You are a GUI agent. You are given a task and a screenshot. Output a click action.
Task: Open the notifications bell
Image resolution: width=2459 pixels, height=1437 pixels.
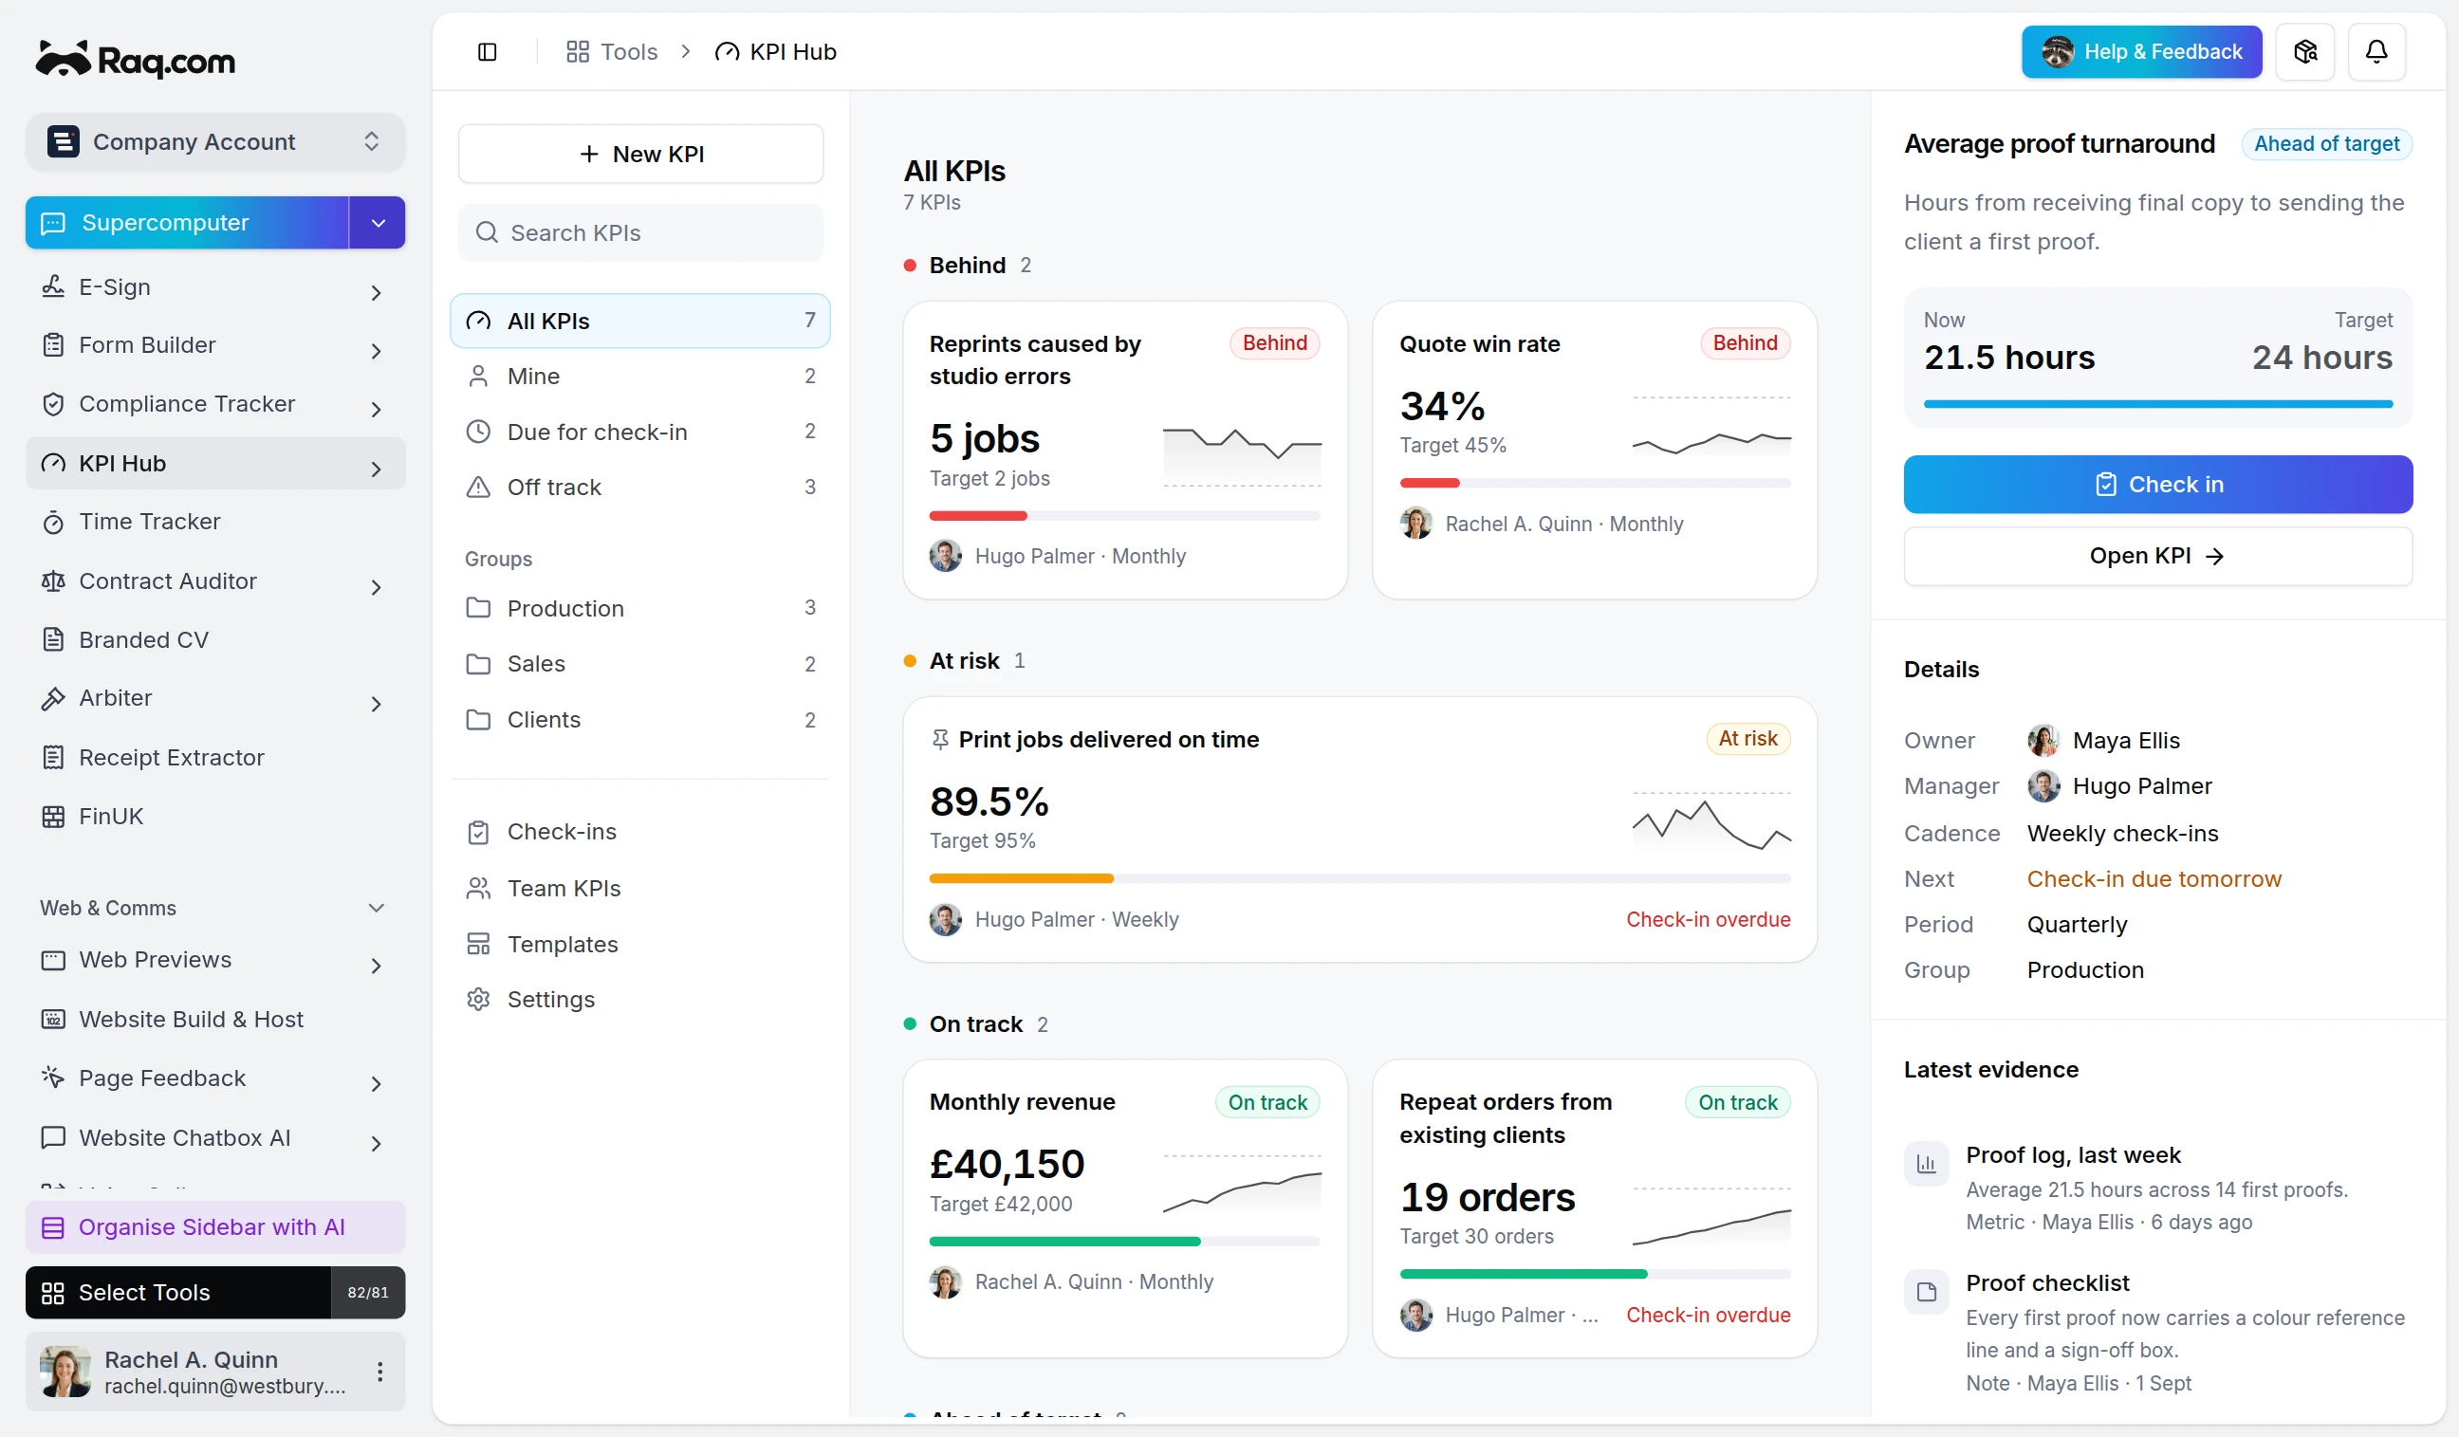pos(2376,52)
